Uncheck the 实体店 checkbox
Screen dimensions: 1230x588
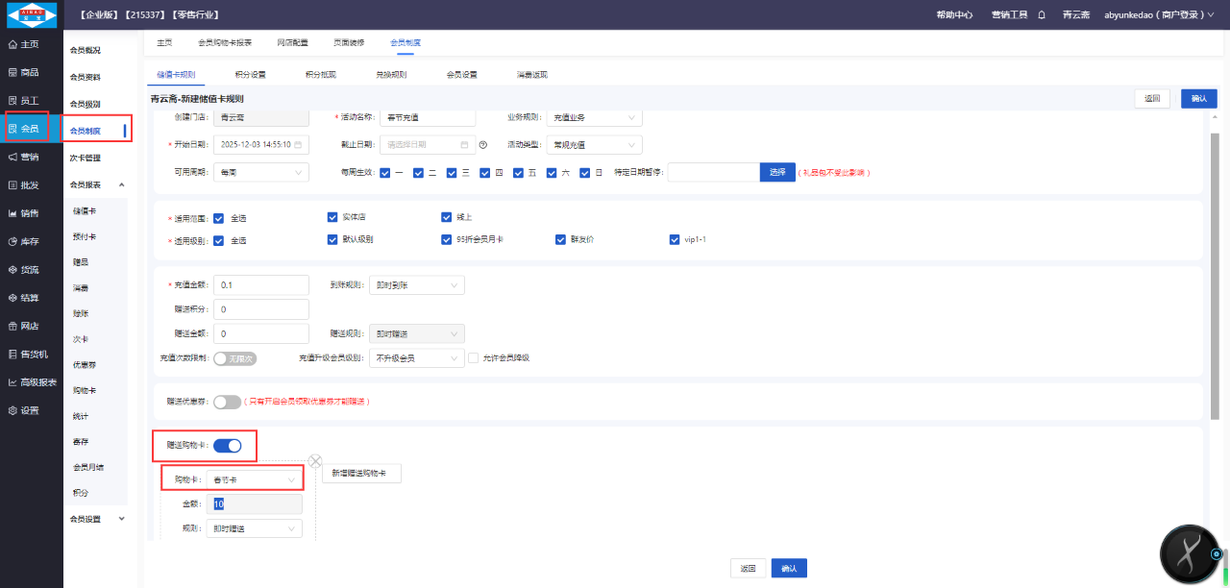[x=332, y=218]
